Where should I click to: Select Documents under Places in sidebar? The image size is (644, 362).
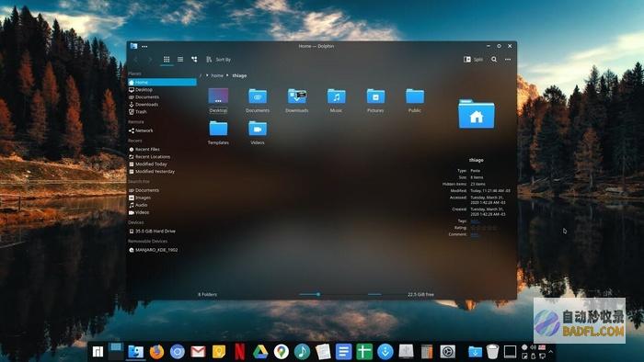pos(144,97)
